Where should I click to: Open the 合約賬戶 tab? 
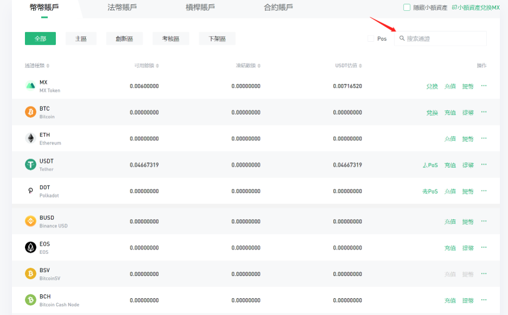coord(278,8)
